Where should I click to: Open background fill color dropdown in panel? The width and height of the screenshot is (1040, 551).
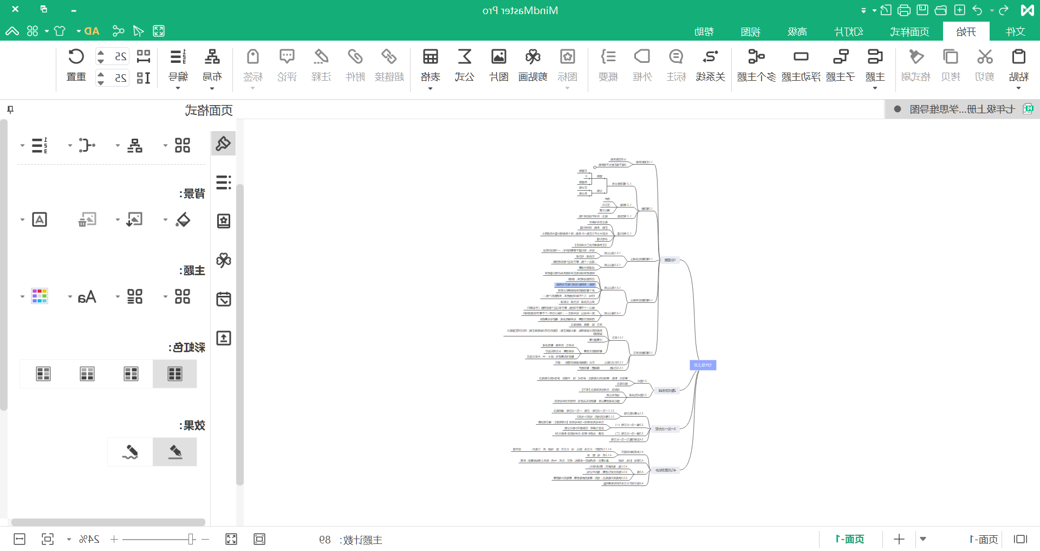tap(165, 220)
